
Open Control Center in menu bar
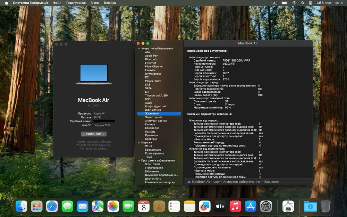point(311,3)
